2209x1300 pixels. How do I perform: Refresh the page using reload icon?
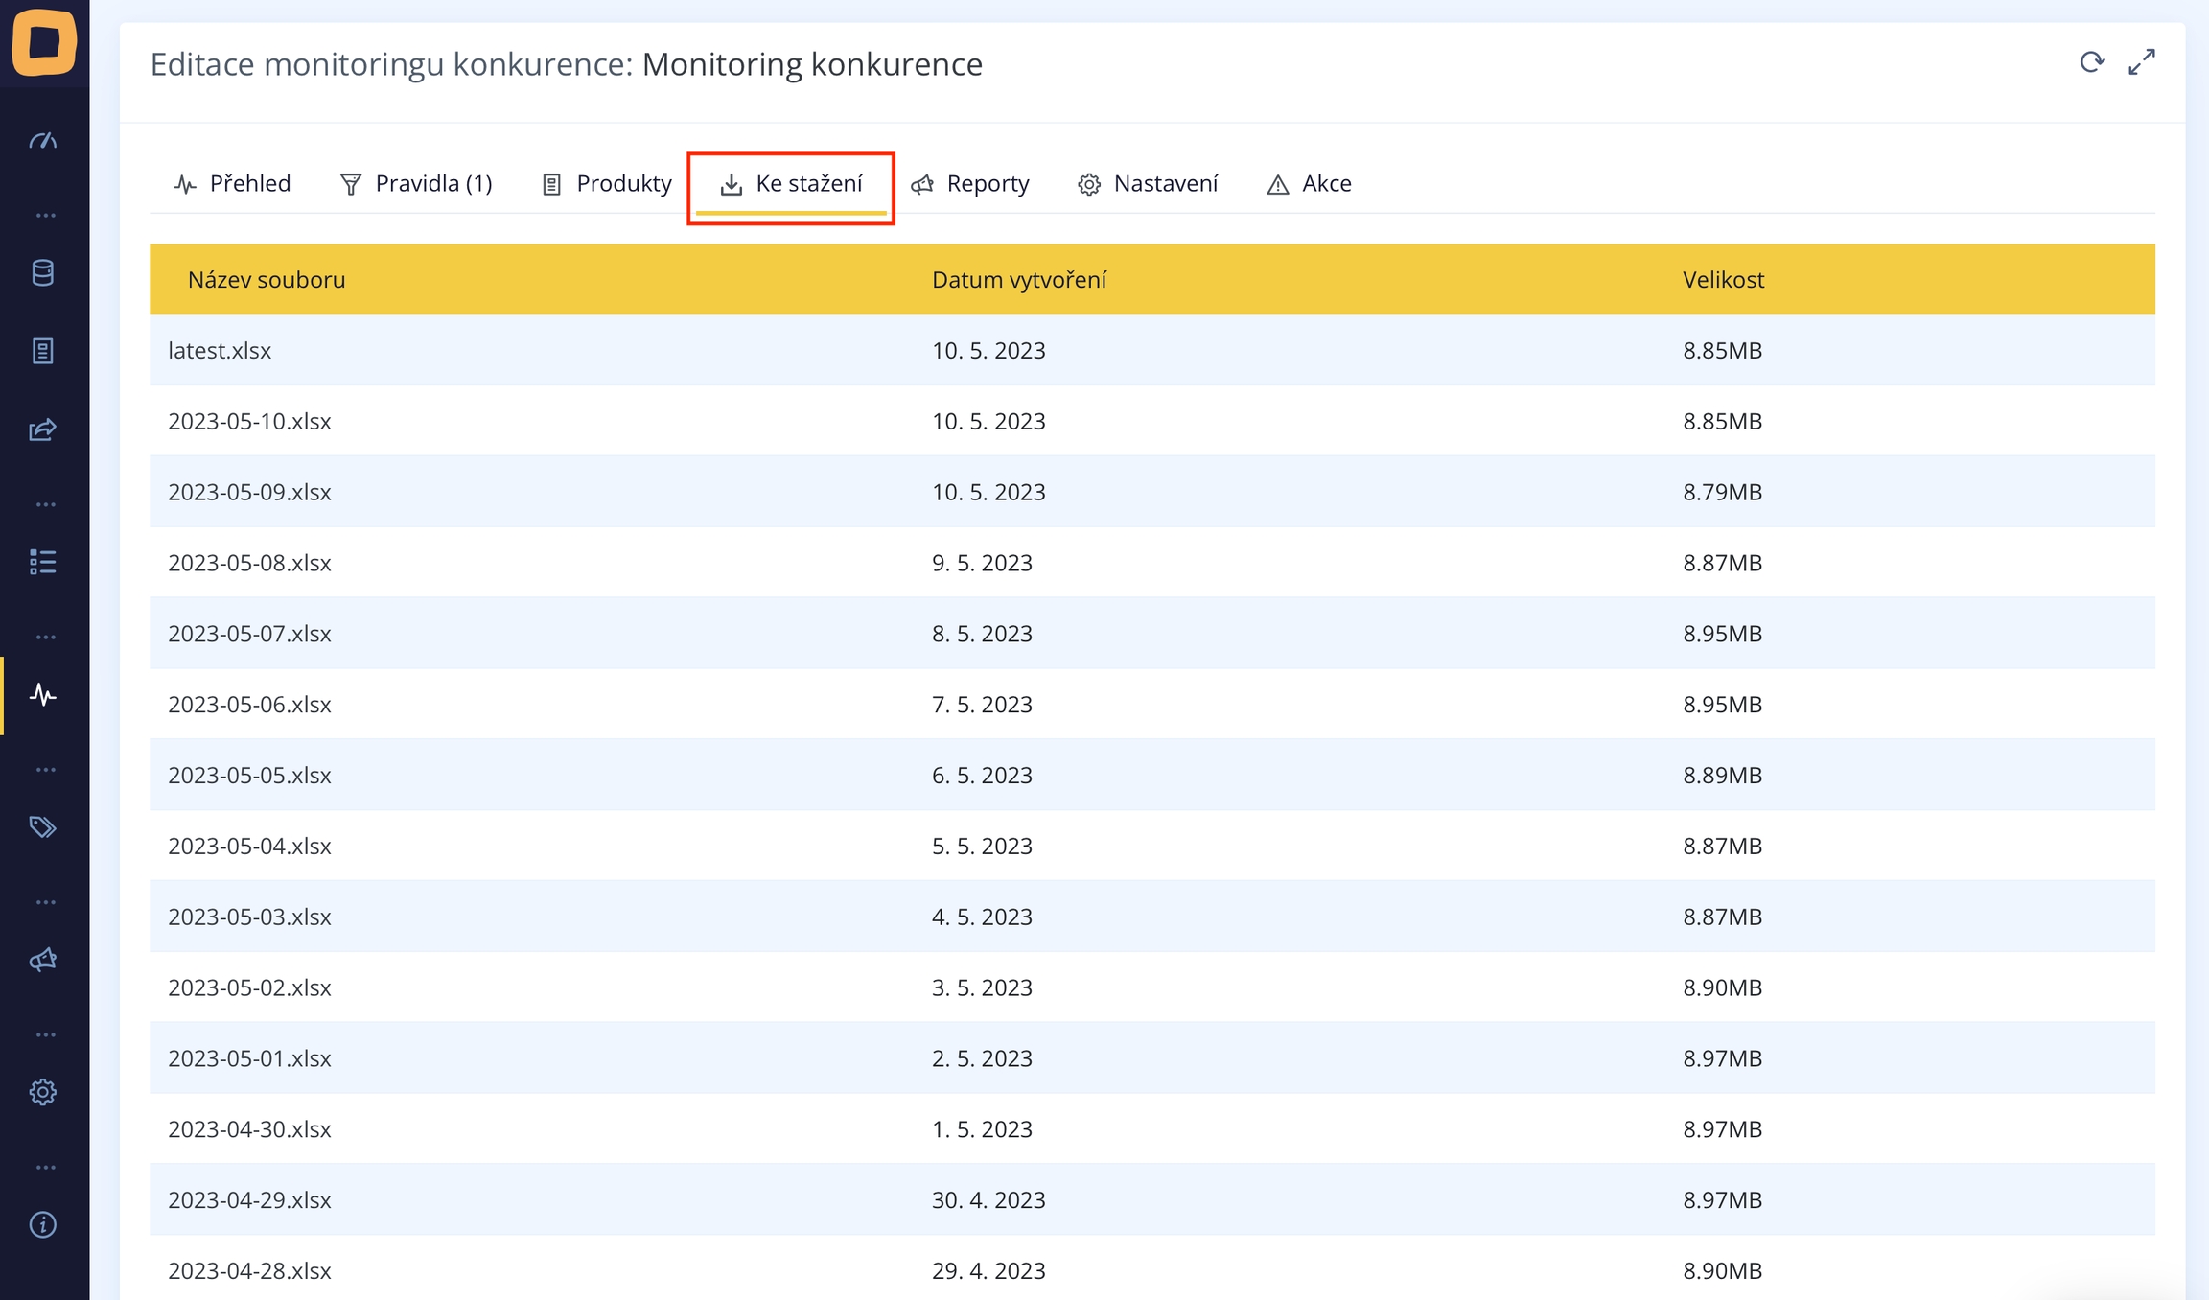(2092, 63)
